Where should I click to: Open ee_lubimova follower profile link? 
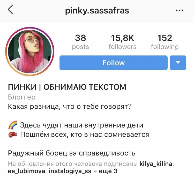[x=26, y=171]
